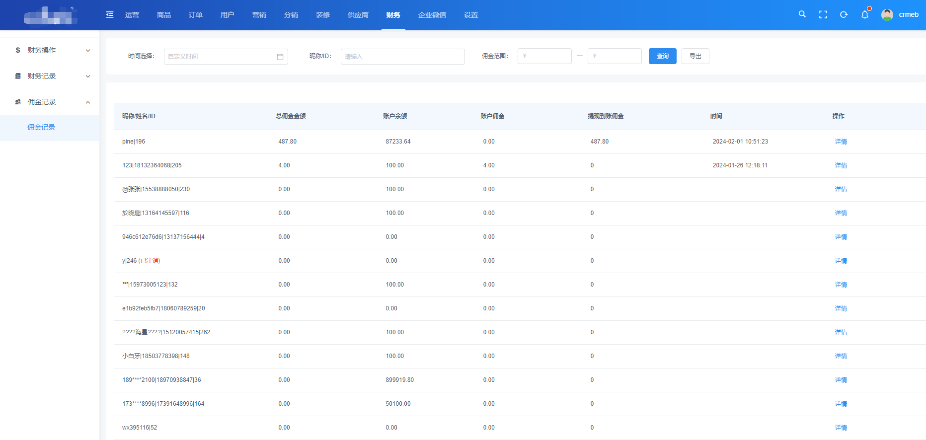Open 详情 for 173****8996 row
The image size is (926, 440).
tap(841, 404)
